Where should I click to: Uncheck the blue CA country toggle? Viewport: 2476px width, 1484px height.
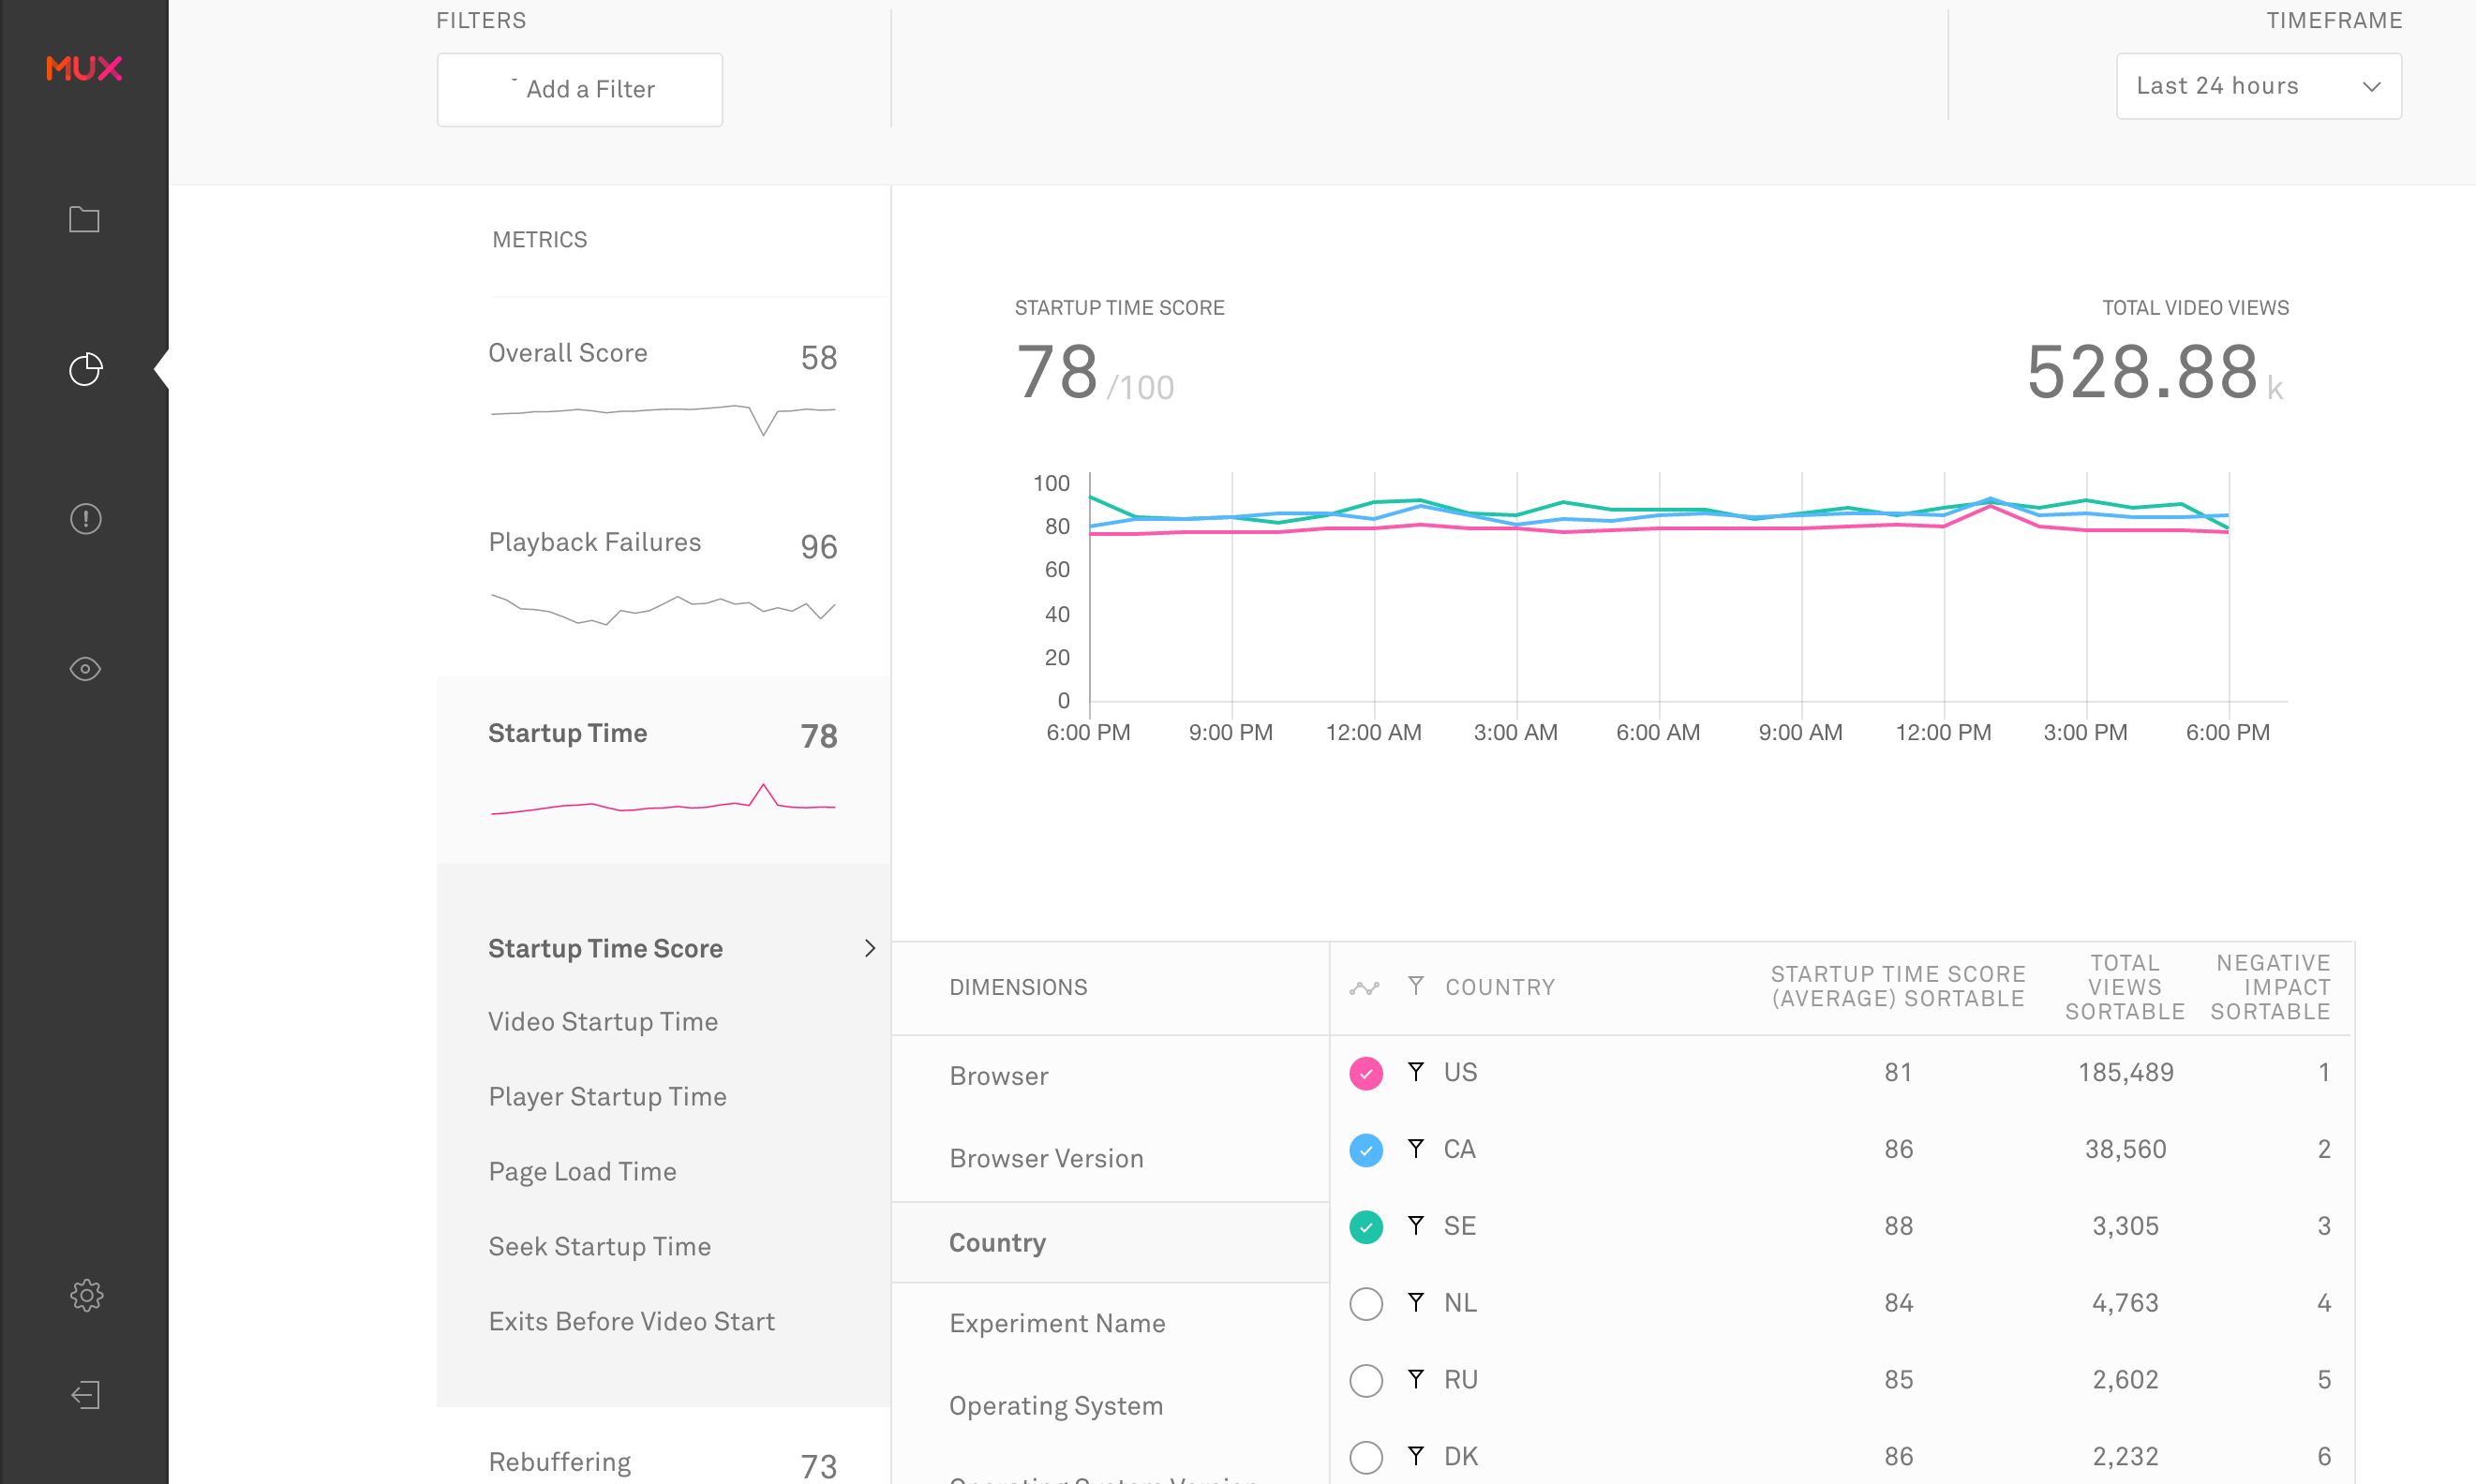pos(1366,1150)
